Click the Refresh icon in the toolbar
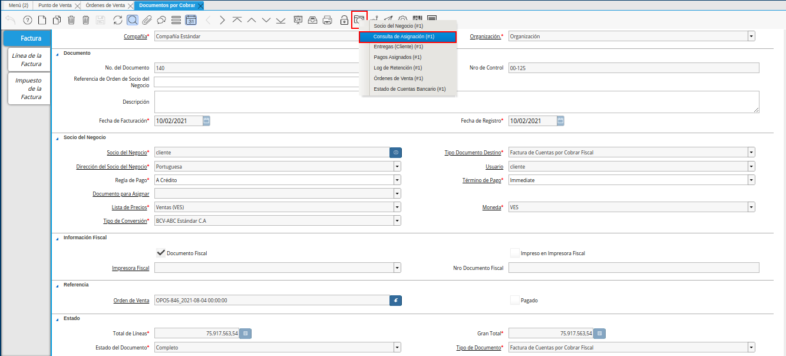This screenshot has height=356, width=786. tap(118, 20)
